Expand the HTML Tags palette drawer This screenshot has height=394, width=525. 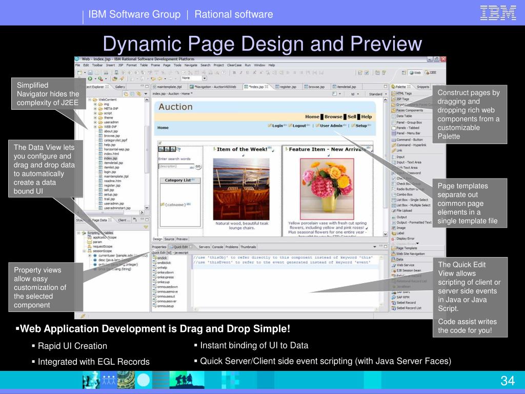pyautogui.click(x=401, y=93)
